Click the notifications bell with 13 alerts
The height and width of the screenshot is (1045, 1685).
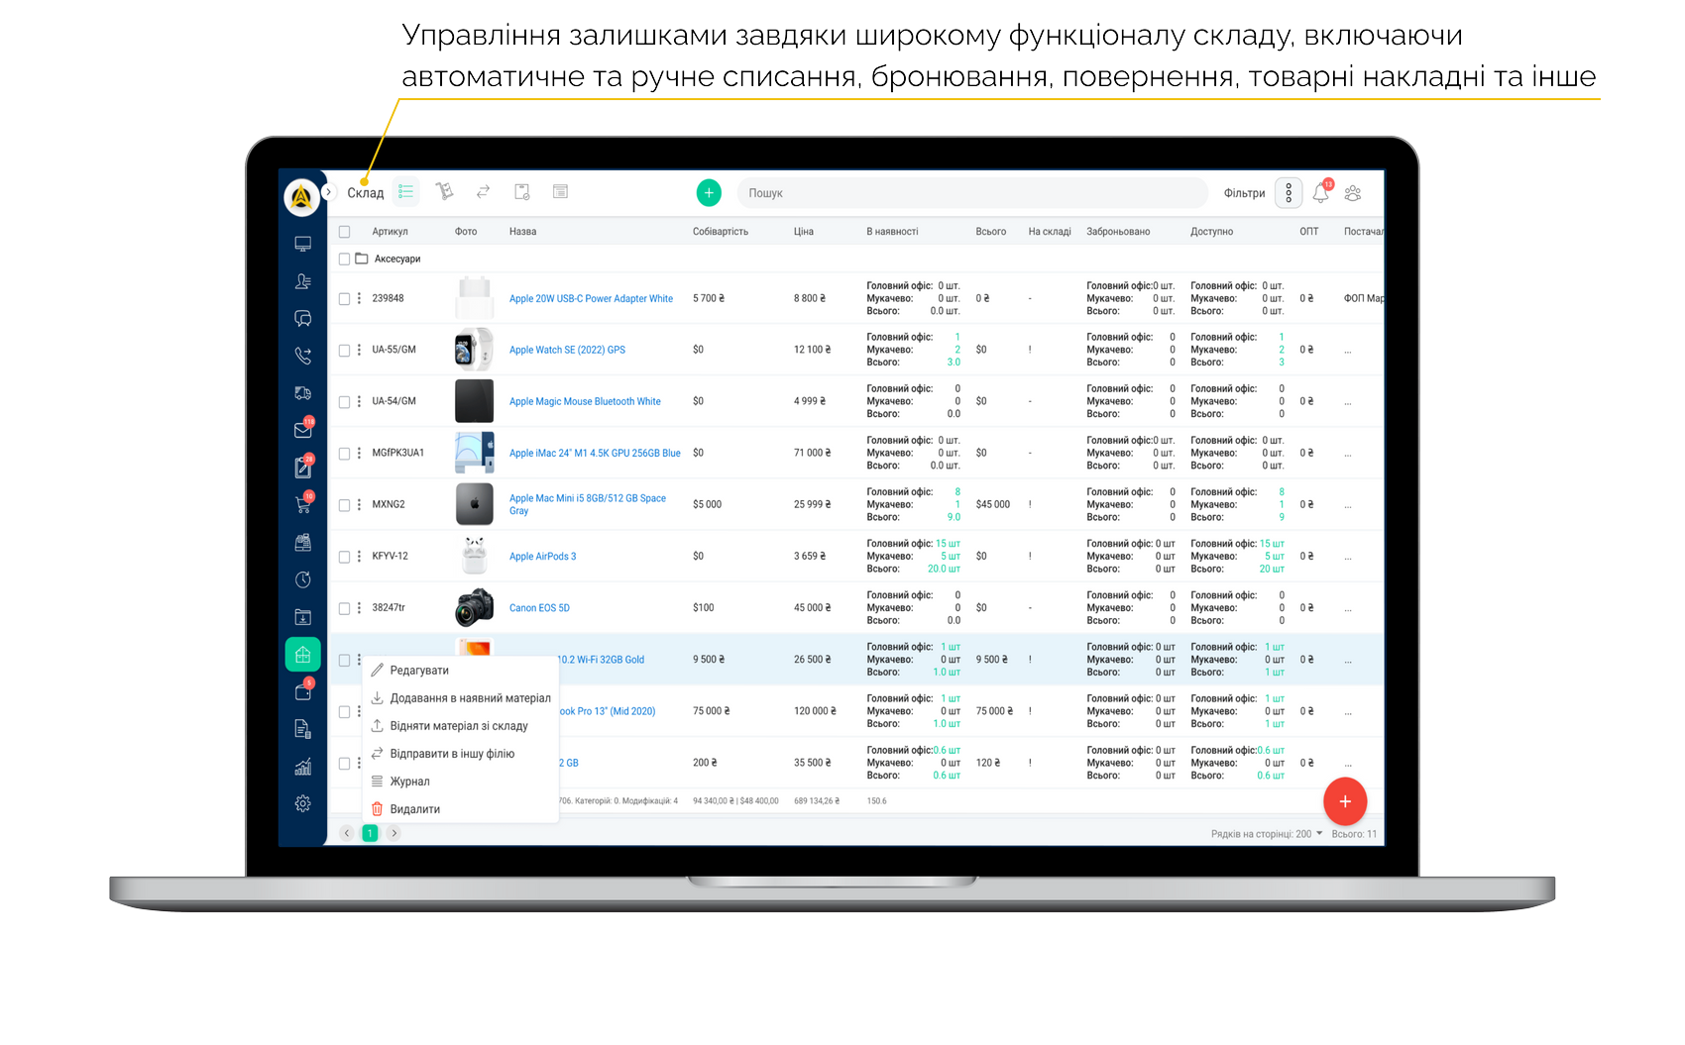coord(1319,194)
